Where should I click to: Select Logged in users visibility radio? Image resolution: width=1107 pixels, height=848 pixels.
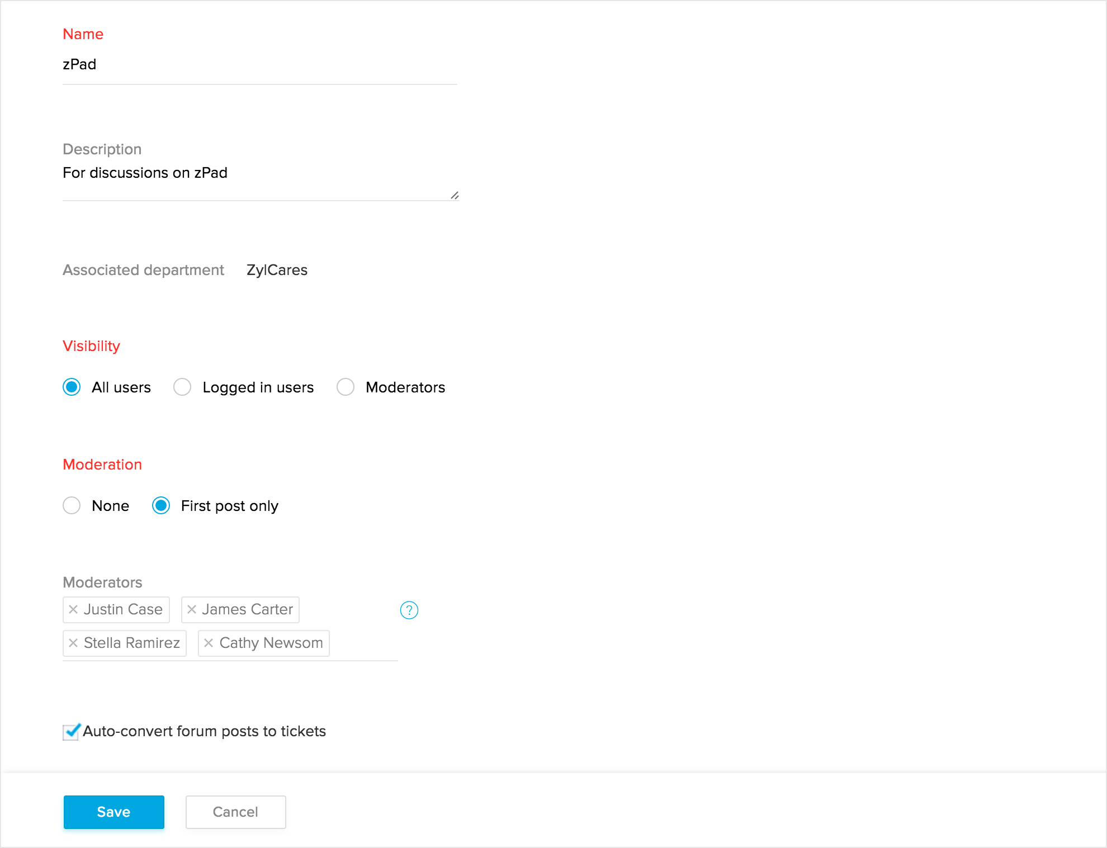coord(182,387)
